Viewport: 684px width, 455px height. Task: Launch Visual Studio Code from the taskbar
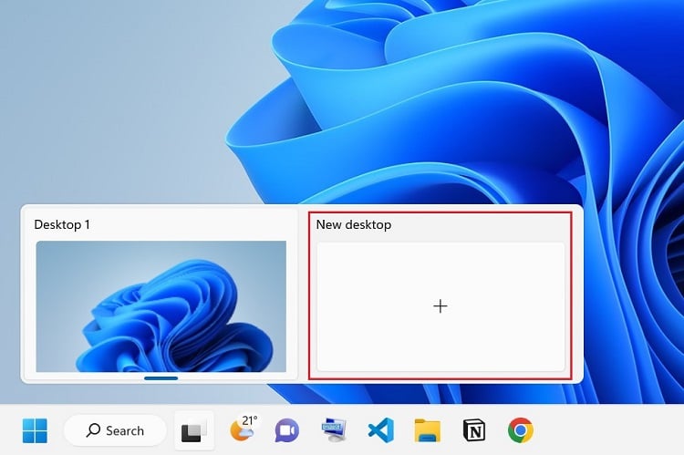click(x=381, y=430)
